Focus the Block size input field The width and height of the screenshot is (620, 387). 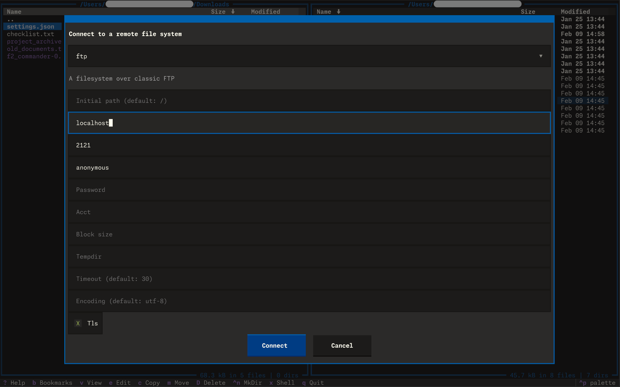[309, 234]
